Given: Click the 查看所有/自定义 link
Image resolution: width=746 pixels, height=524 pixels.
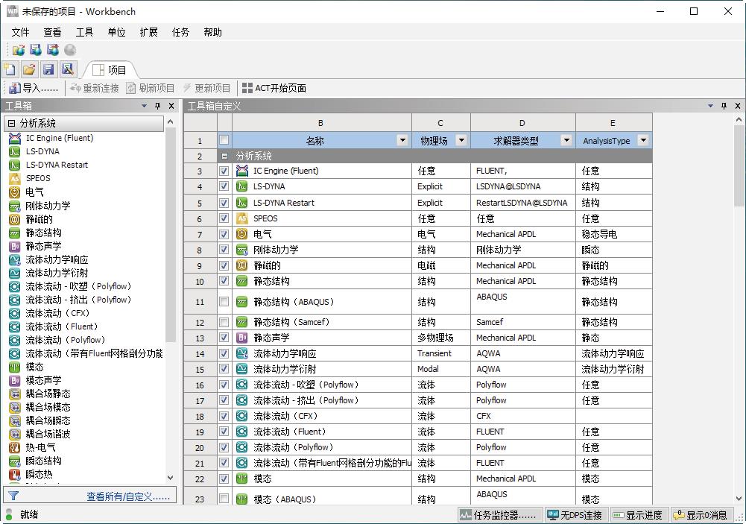Looking at the screenshot, I should tap(128, 496).
